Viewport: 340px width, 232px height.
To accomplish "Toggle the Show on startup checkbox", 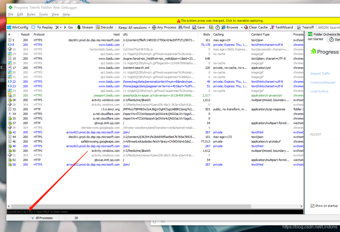I will 312,206.
